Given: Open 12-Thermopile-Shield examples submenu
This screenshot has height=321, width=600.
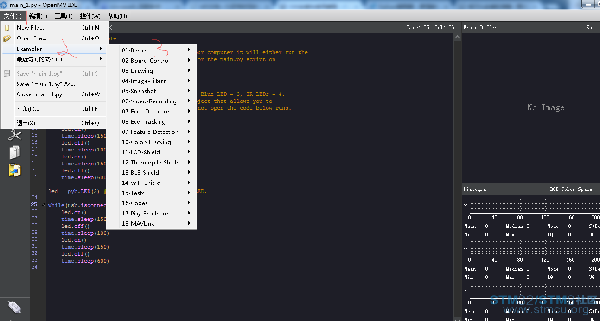Looking at the screenshot, I should pos(152,162).
